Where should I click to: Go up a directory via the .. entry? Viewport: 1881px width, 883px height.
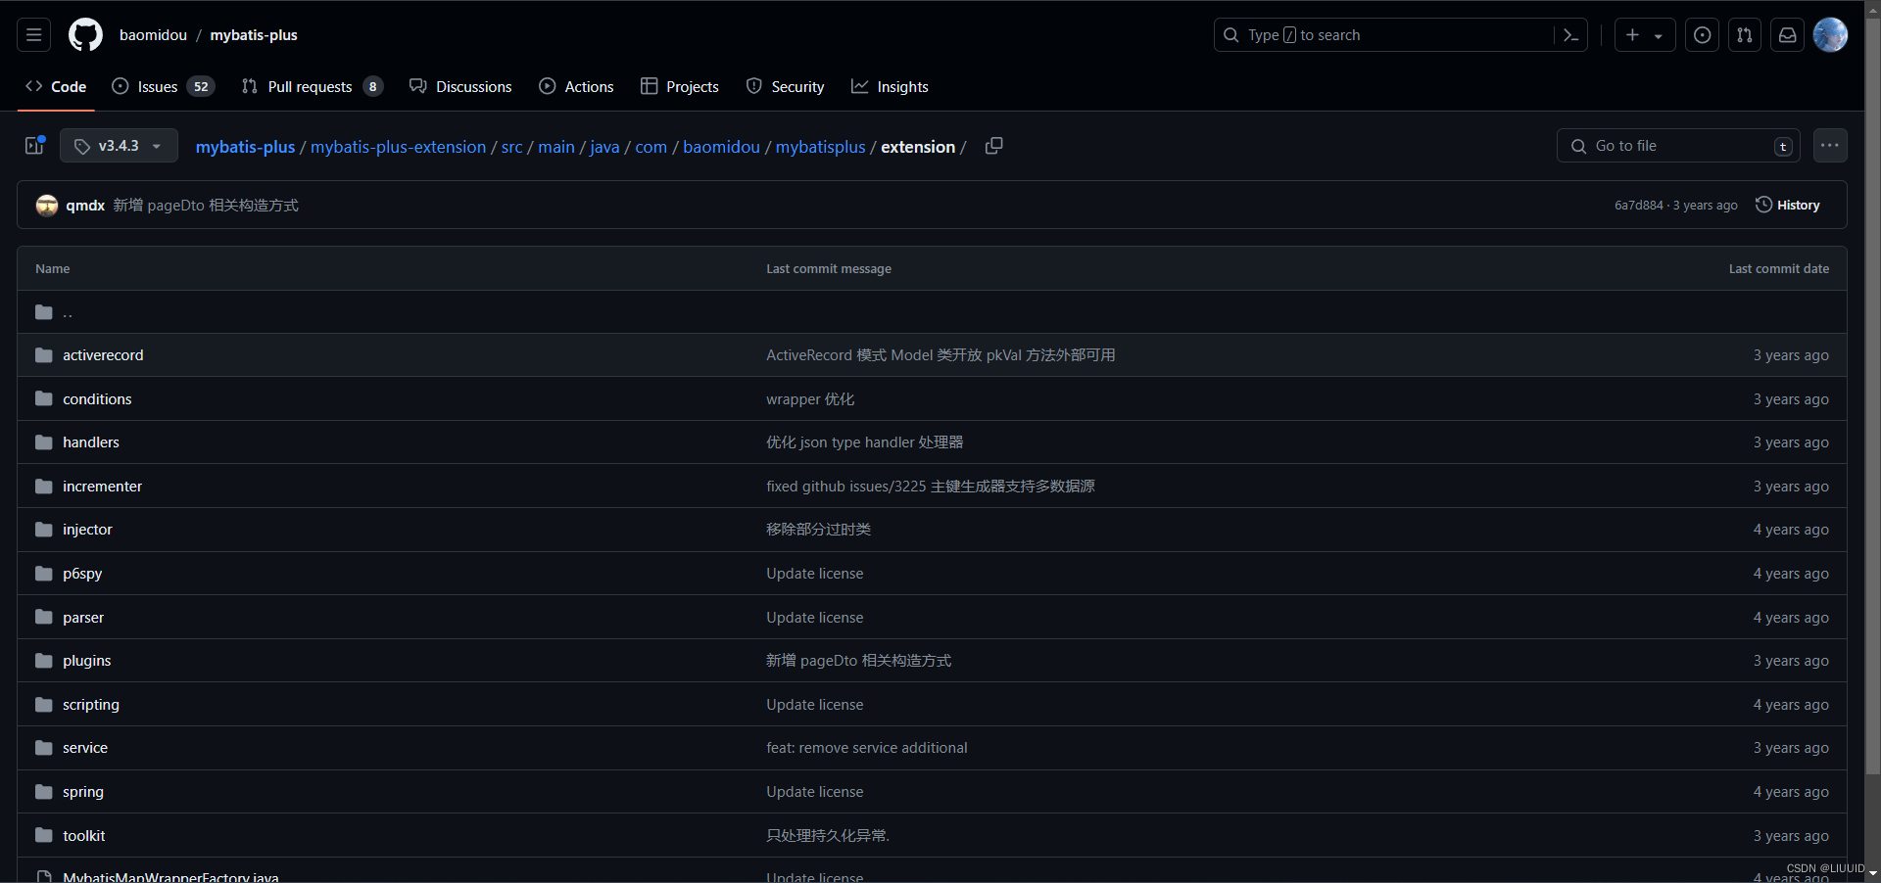(x=69, y=311)
